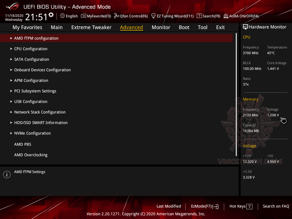Open Search(F9)
This screenshot has width=292, height=219.
pyautogui.click(x=211, y=16)
